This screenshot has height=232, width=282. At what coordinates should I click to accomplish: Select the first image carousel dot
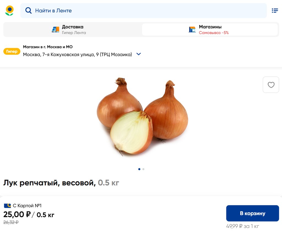[x=139, y=169]
